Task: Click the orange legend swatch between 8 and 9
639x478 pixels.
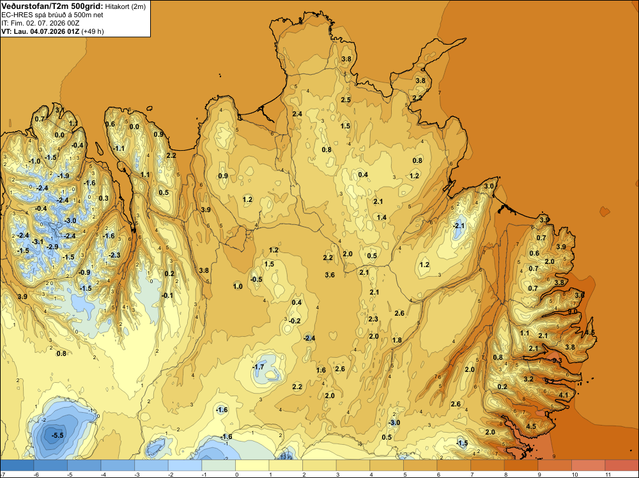Action: tap(521, 465)
